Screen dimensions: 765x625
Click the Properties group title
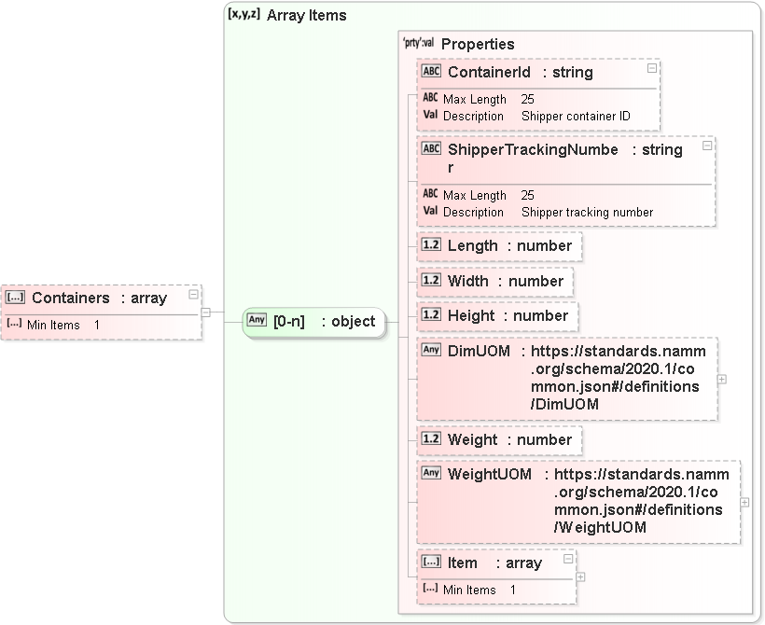478,45
